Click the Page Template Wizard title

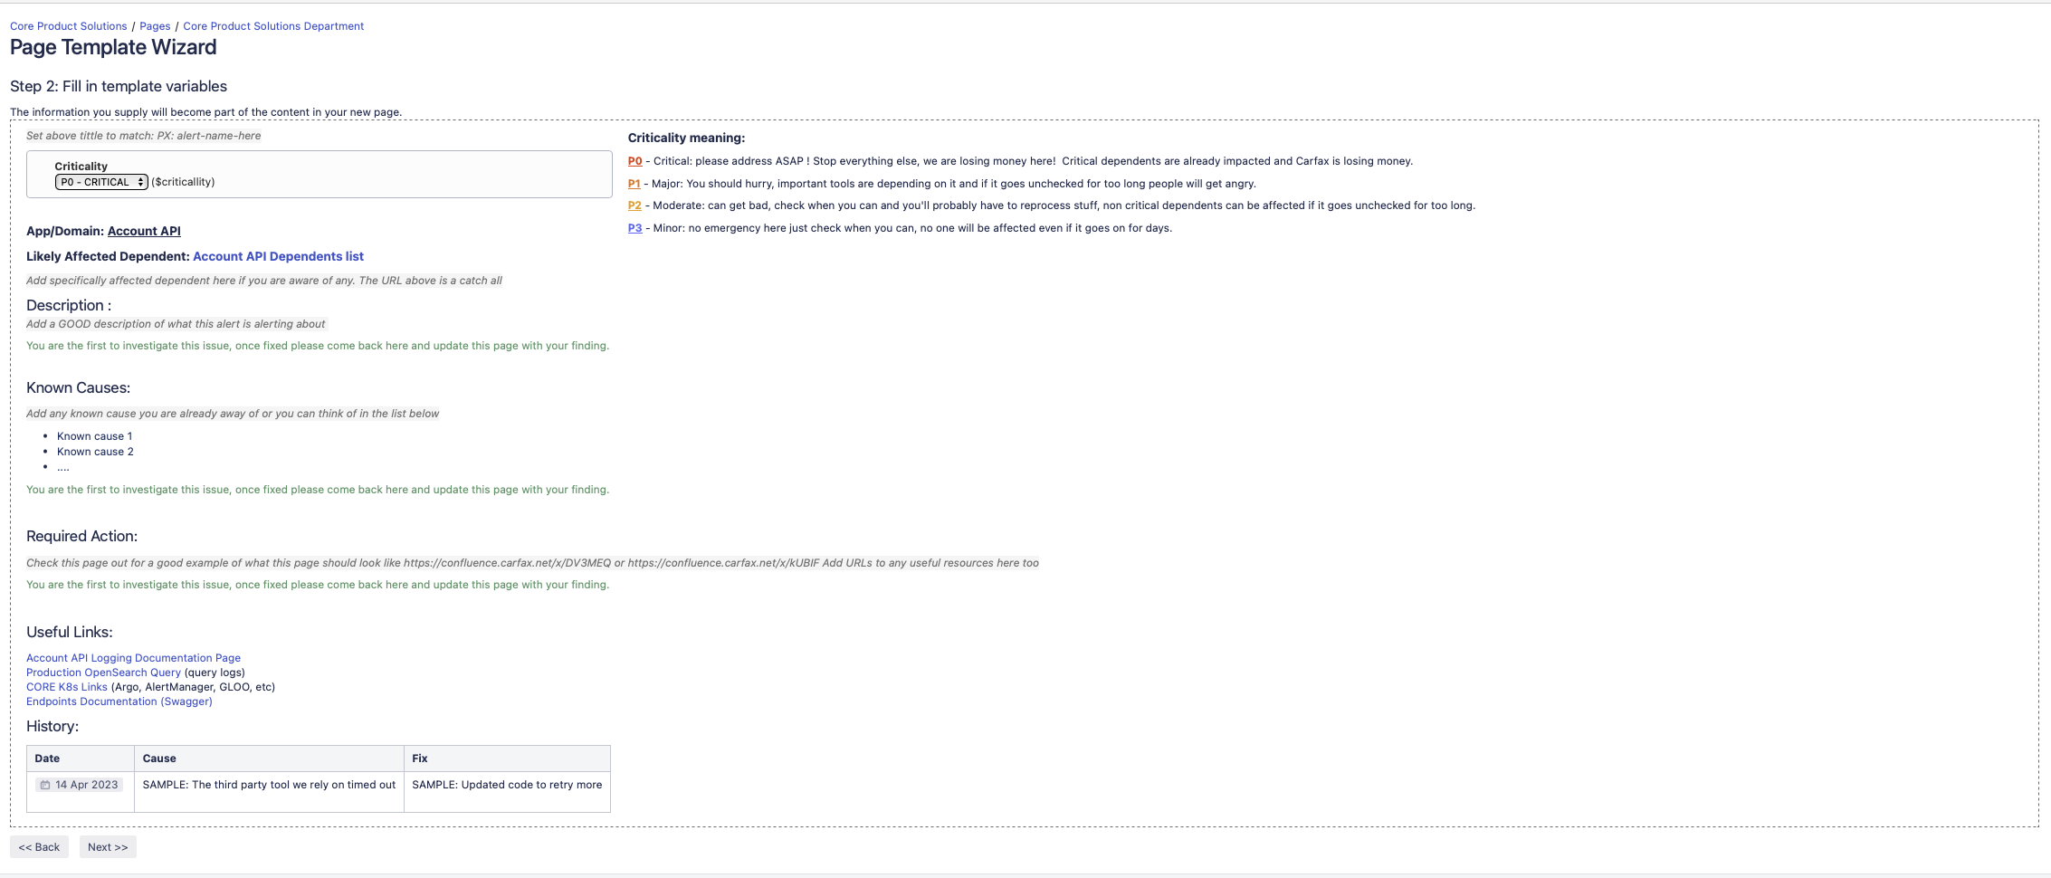pyautogui.click(x=113, y=47)
